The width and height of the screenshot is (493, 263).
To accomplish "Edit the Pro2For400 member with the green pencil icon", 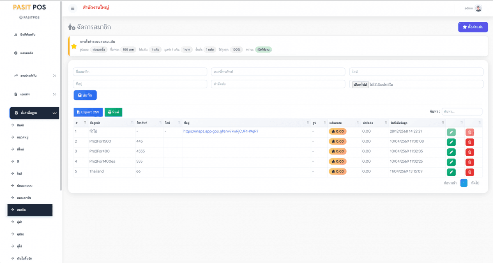I will coord(451,152).
